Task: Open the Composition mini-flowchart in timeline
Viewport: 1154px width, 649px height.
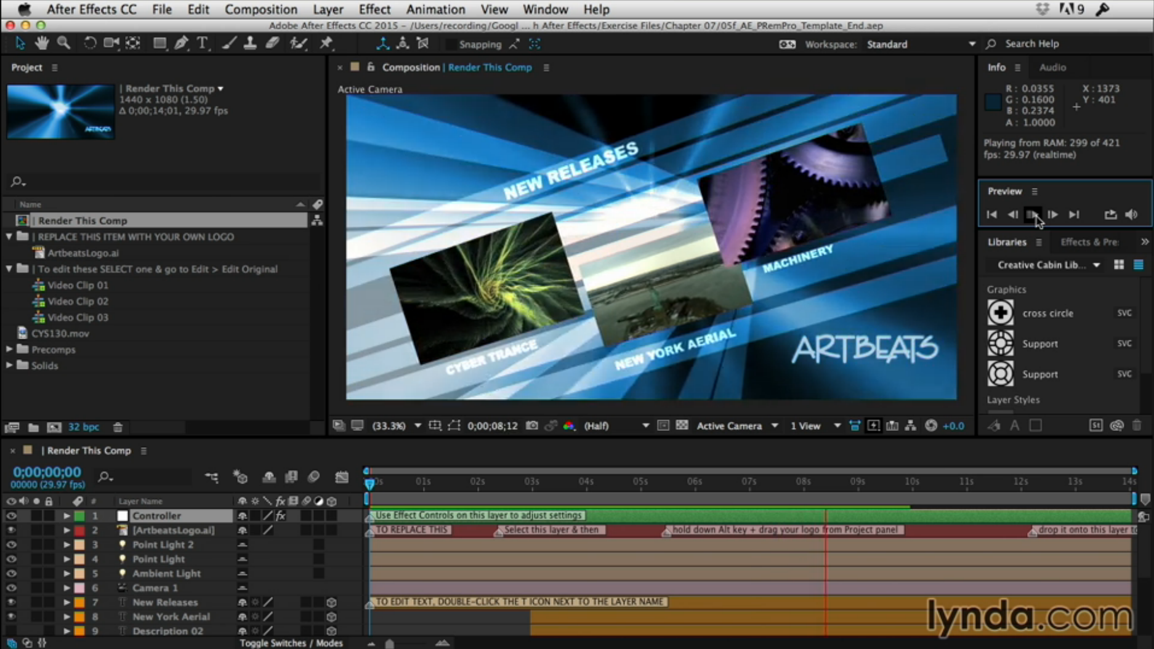Action: tap(211, 477)
